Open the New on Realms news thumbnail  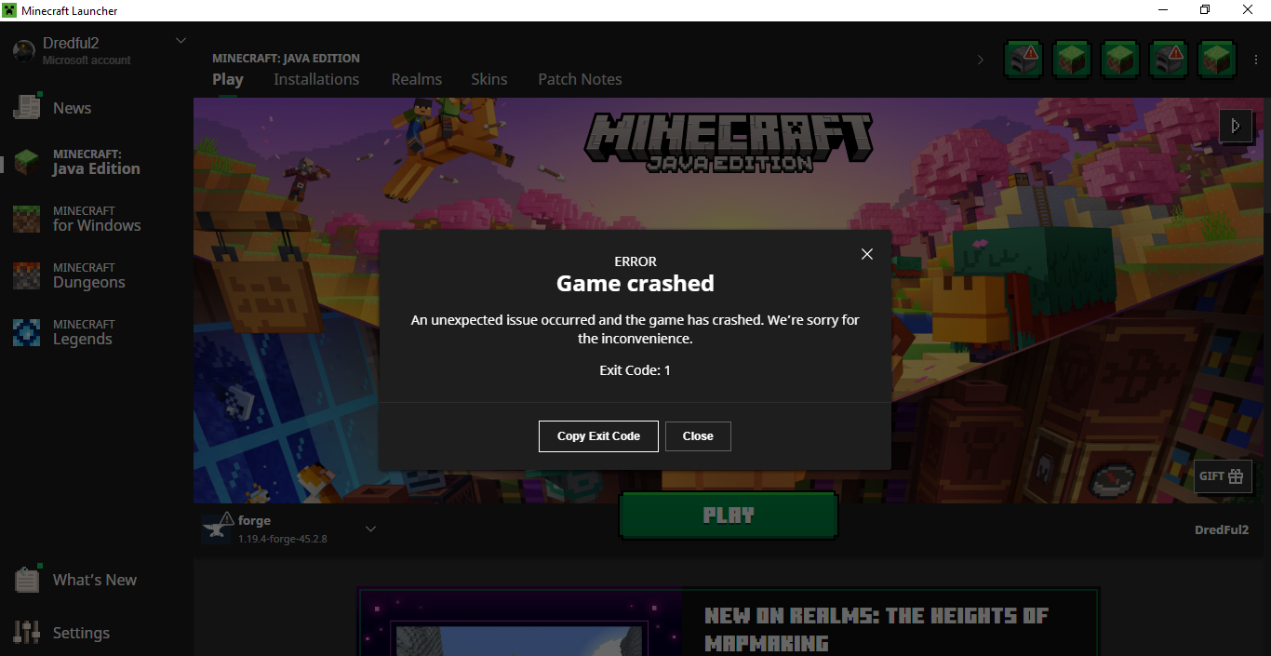click(x=520, y=622)
